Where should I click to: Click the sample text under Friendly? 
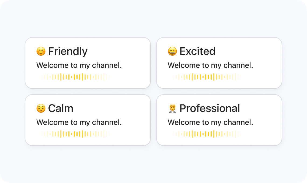(x=79, y=65)
